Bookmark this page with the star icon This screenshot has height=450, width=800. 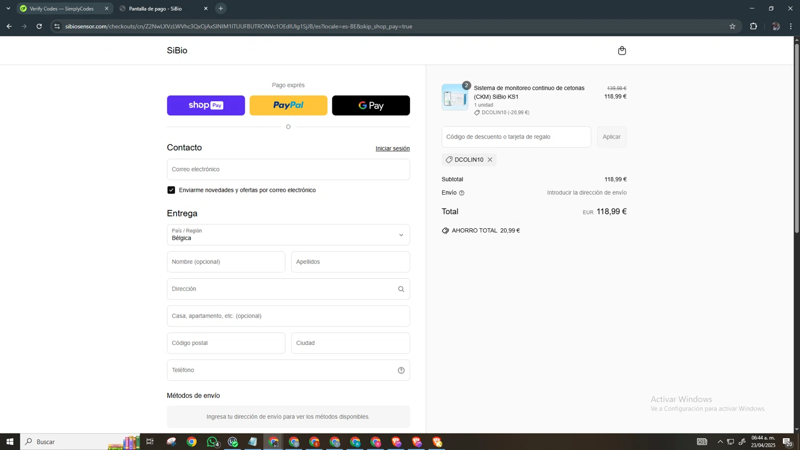click(x=732, y=26)
